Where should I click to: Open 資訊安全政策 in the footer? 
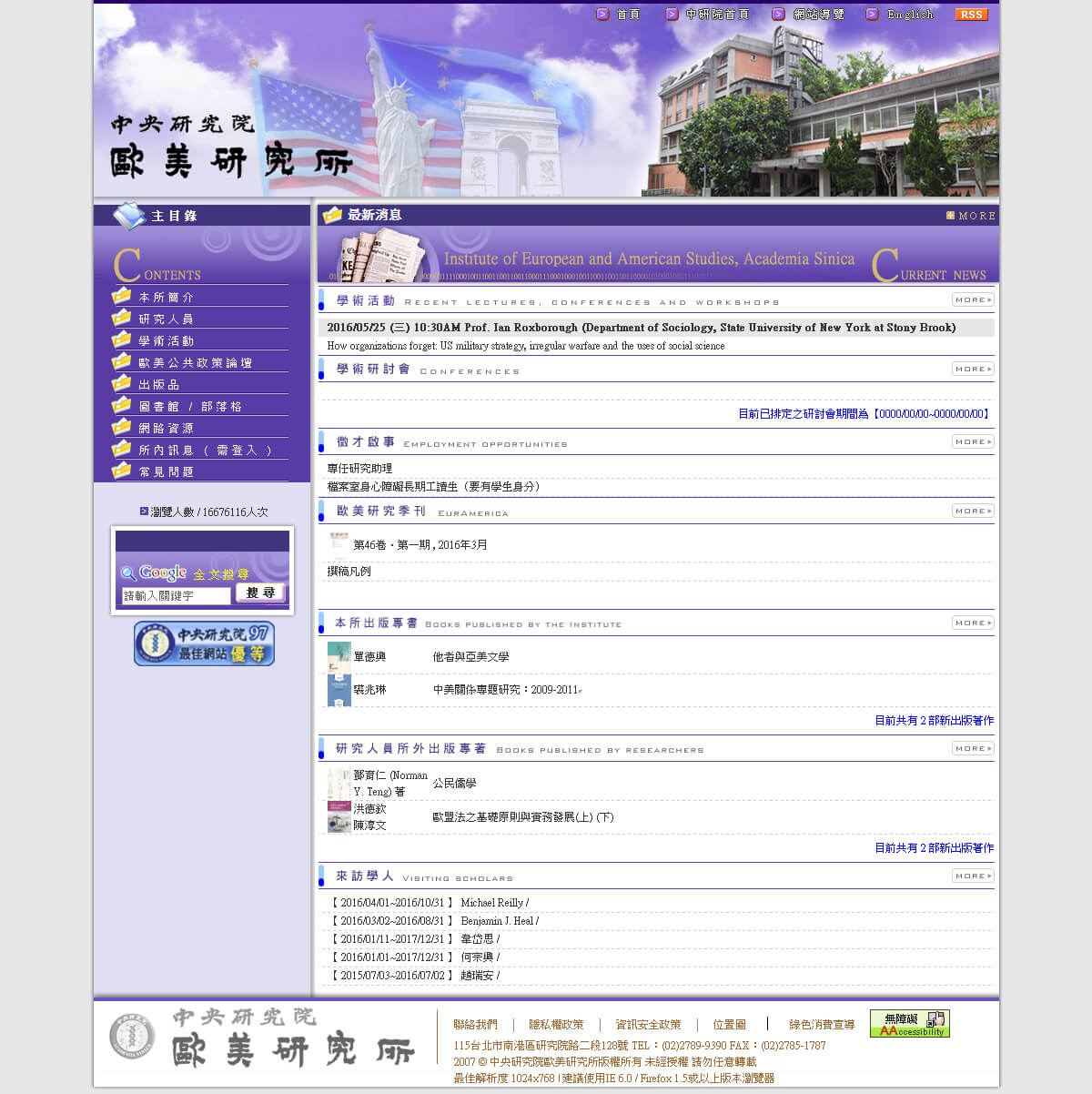point(649,1025)
